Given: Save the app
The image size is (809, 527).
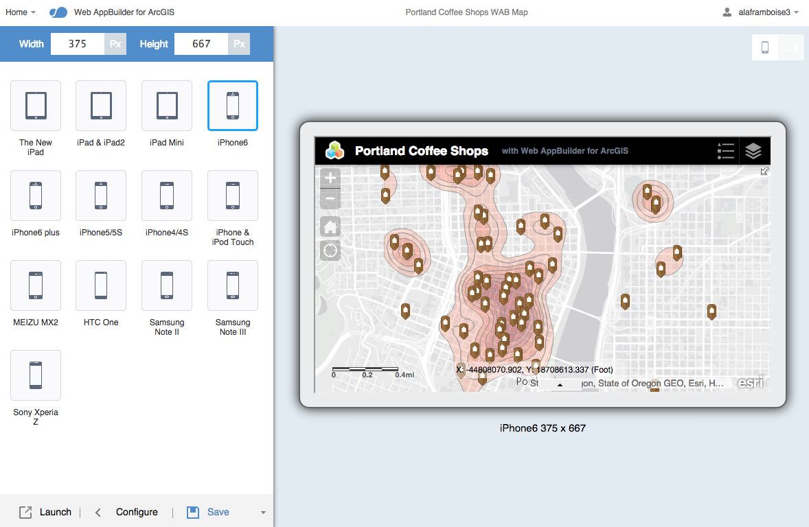Looking at the screenshot, I should click(208, 512).
